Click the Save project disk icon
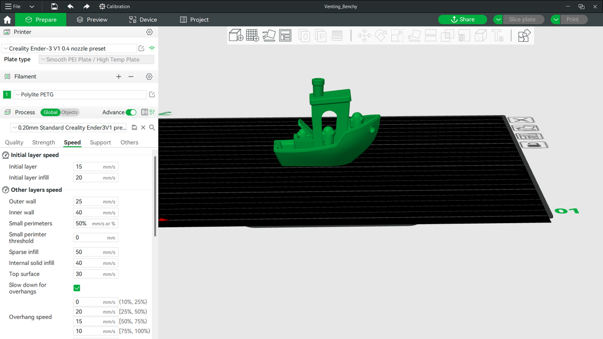 (54, 6)
